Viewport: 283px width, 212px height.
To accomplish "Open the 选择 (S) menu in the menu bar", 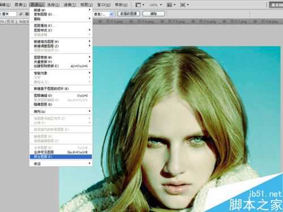I will [x=53, y=5].
